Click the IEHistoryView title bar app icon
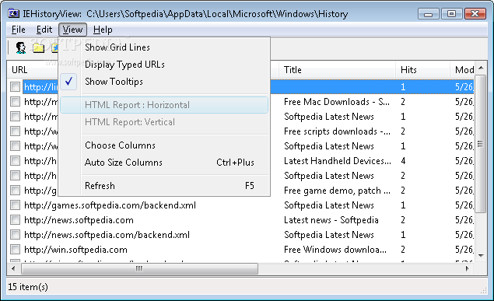 (x=14, y=13)
